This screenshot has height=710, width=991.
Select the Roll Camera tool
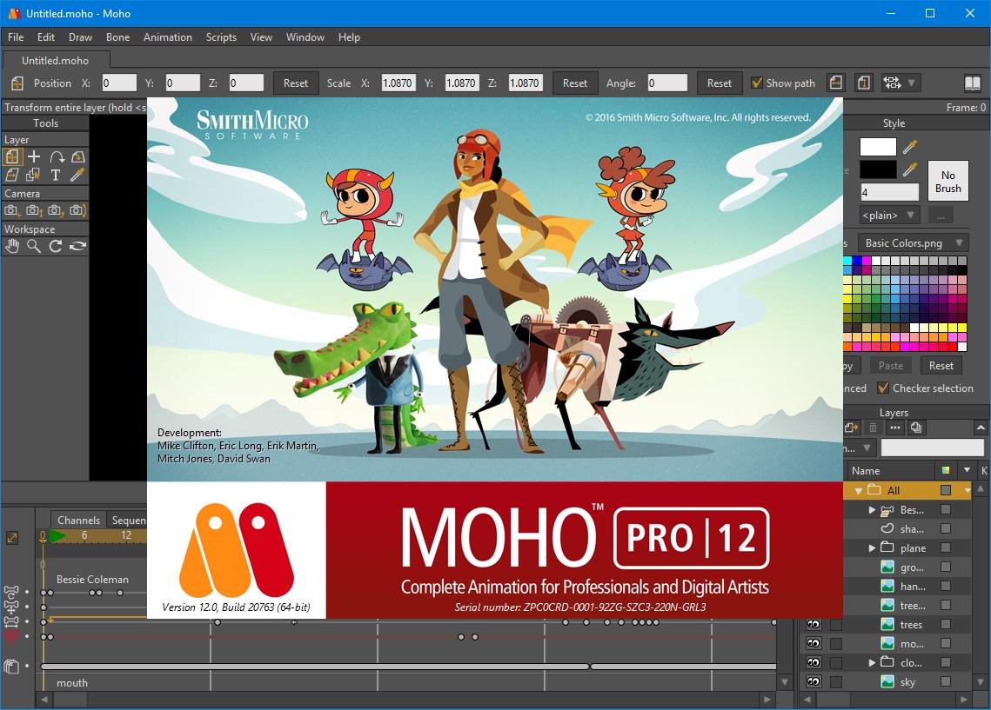[56, 210]
